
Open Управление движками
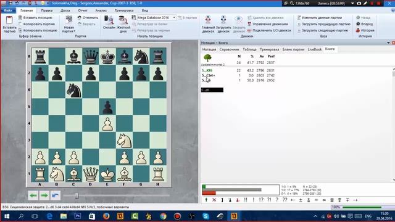pyautogui.click(x=267, y=24)
